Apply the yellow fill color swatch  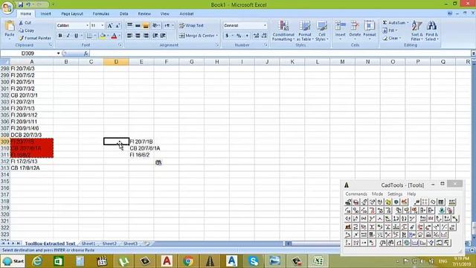103,36
